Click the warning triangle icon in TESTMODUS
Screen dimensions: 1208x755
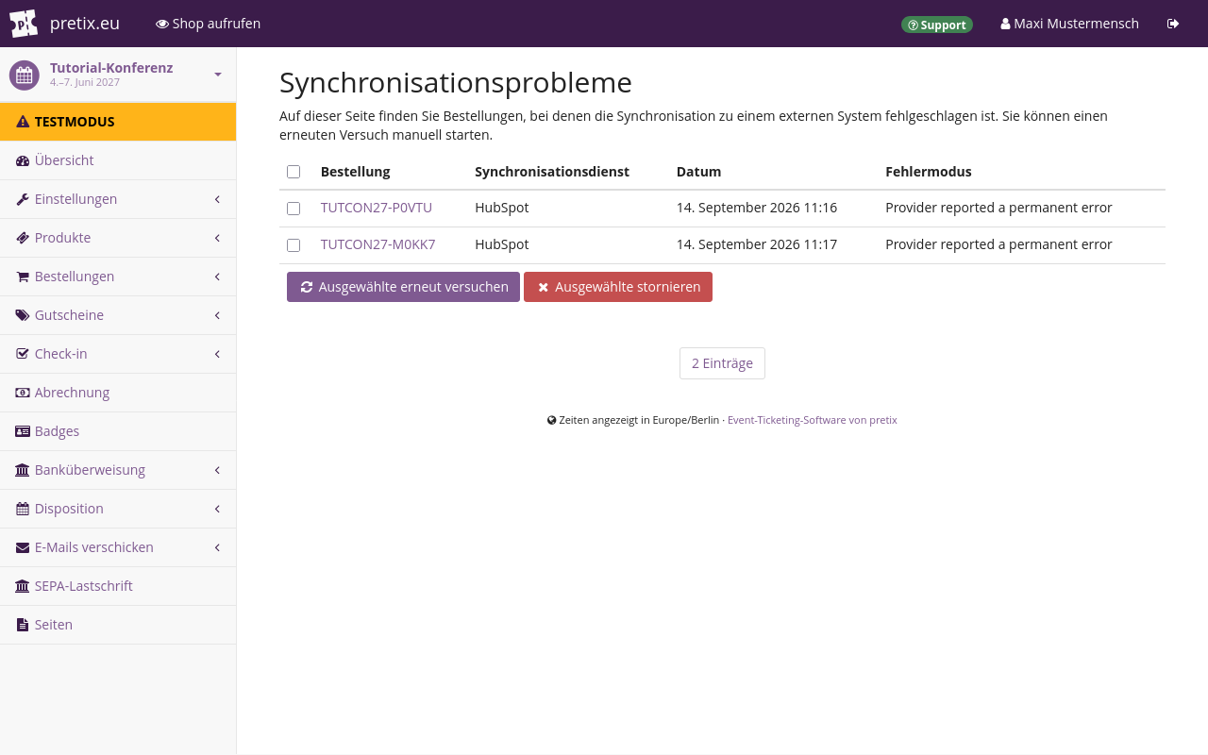[23, 122]
